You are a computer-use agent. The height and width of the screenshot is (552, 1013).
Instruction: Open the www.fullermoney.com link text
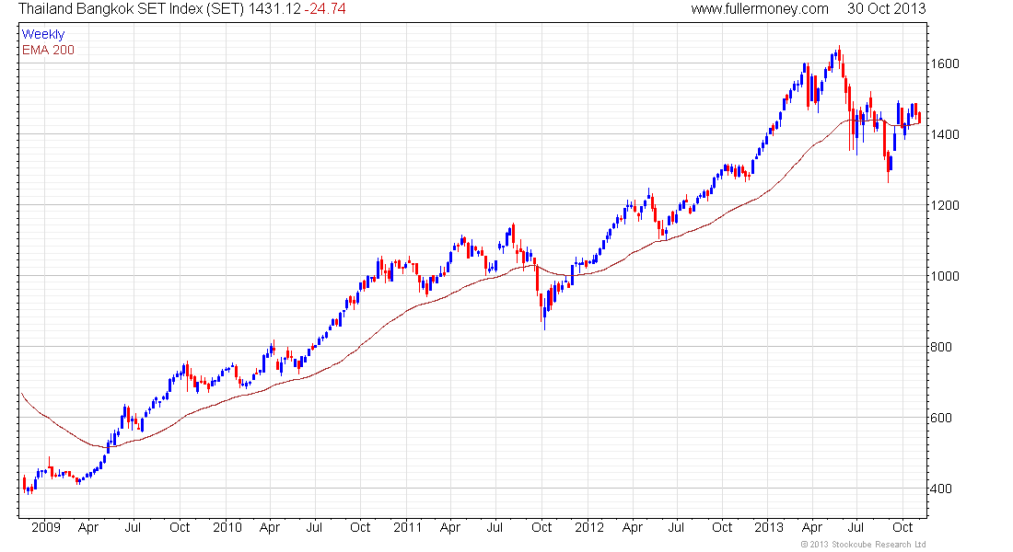click(x=760, y=9)
